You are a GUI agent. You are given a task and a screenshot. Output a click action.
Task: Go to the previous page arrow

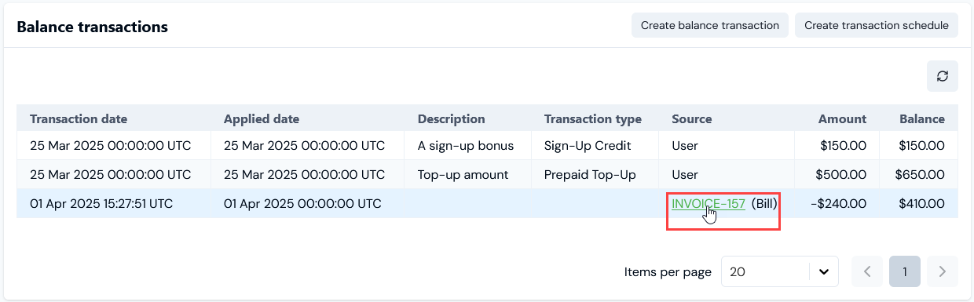point(868,271)
